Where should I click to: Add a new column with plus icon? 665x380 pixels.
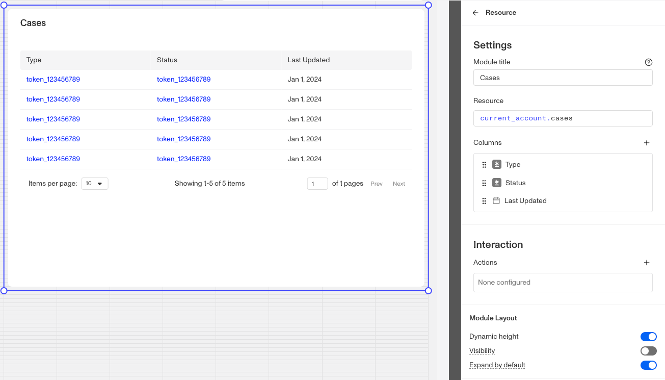pyautogui.click(x=647, y=143)
